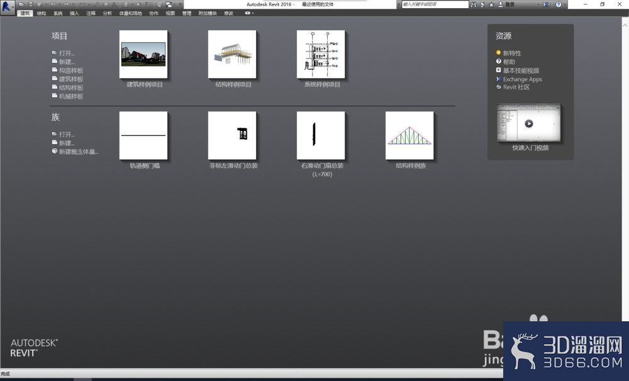Click the keyword search input field
This screenshot has width=629, height=381.
pyautogui.click(x=435, y=4)
